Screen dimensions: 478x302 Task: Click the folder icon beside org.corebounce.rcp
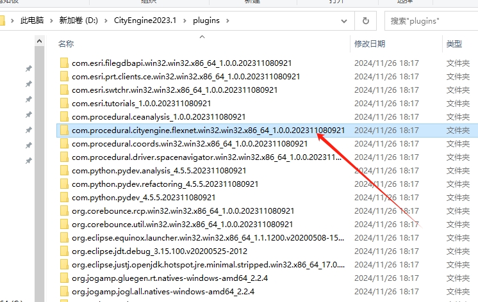(64, 211)
